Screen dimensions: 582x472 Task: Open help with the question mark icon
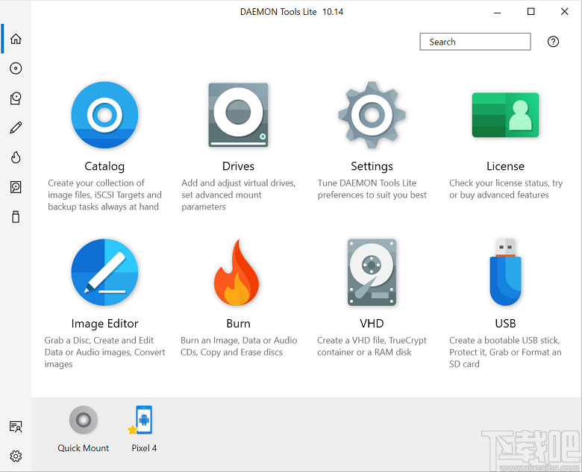pyautogui.click(x=553, y=42)
